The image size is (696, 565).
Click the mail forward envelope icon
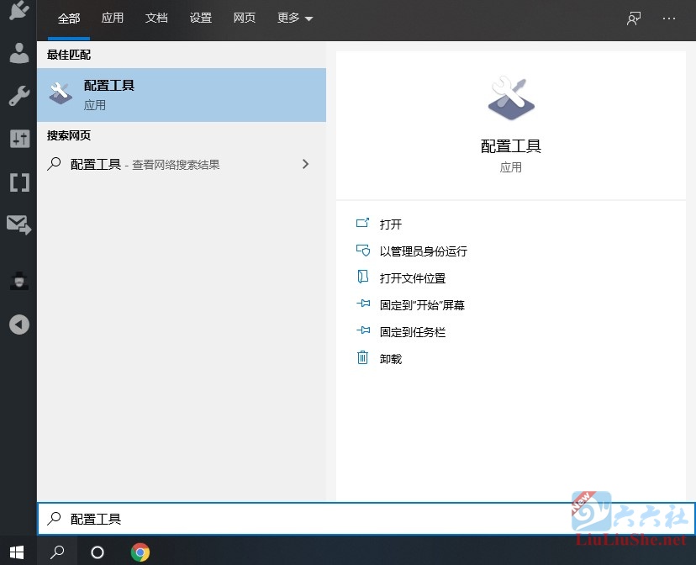[18, 224]
